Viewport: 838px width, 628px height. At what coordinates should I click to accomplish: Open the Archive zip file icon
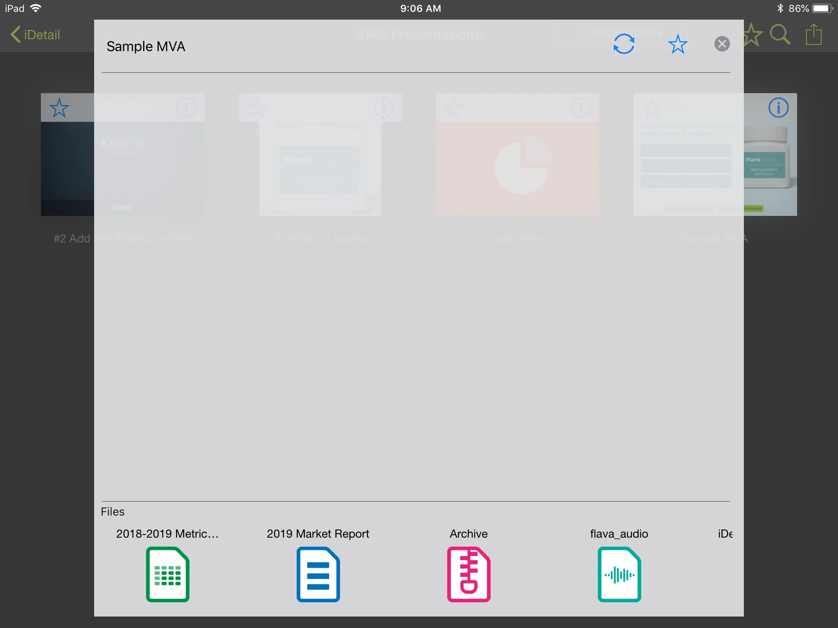[469, 574]
